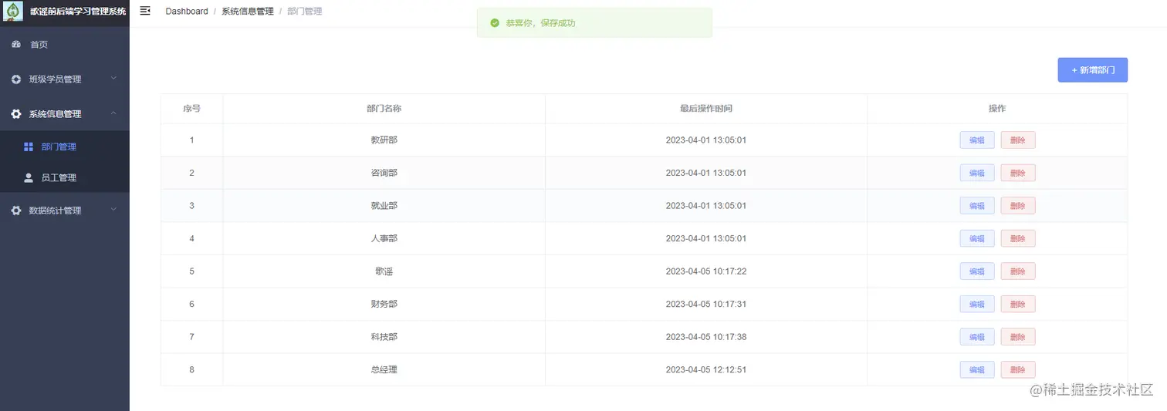
Task: Edit the 咨询部 department
Action: [x=977, y=173]
